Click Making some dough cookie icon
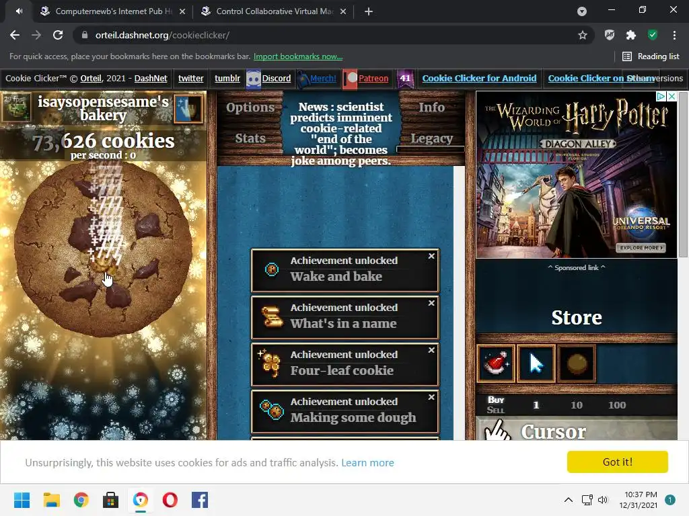Screen dimensions: 689x516 [272, 411]
